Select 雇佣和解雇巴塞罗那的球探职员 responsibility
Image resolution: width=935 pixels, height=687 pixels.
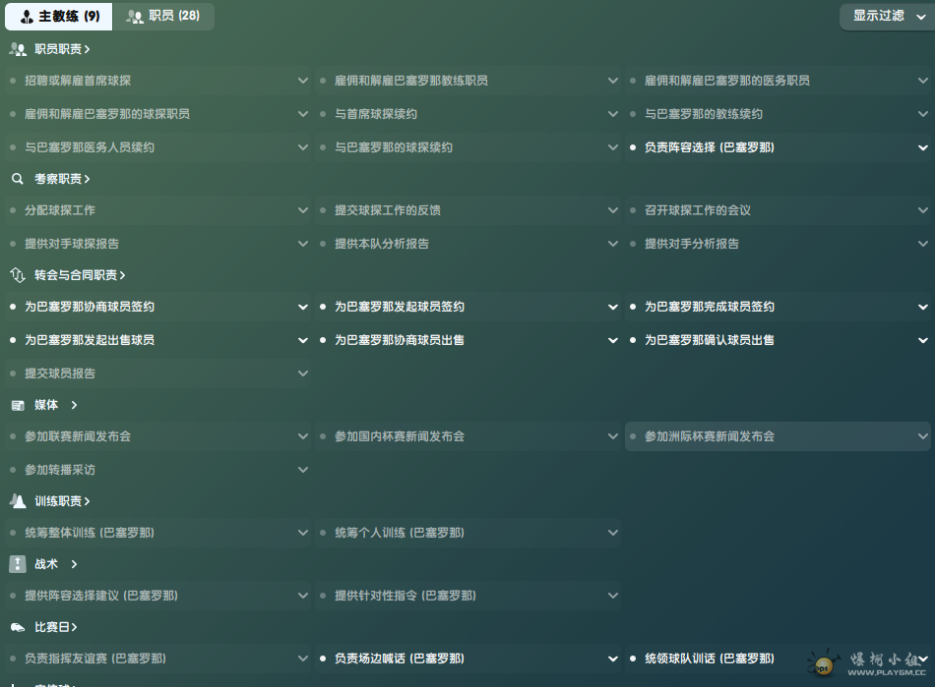(158, 114)
